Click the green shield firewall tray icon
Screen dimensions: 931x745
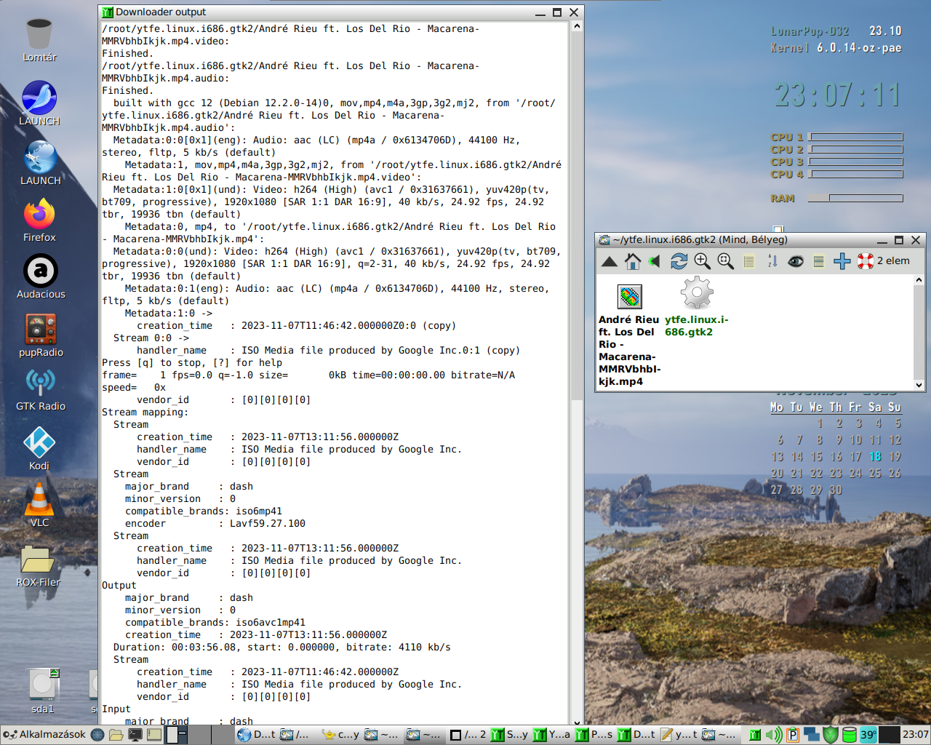(831, 735)
